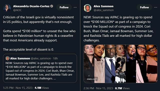Open the slate.com article image
The width and height of the screenshot is (160, 91).
(x=120, y=64)
